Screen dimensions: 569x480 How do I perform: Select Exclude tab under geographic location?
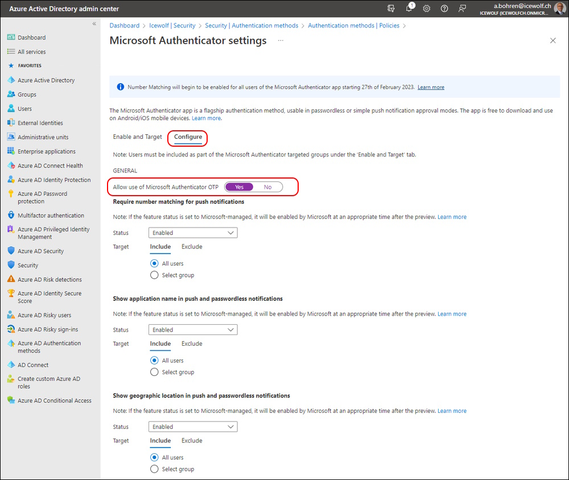click(x=192, y=440)
